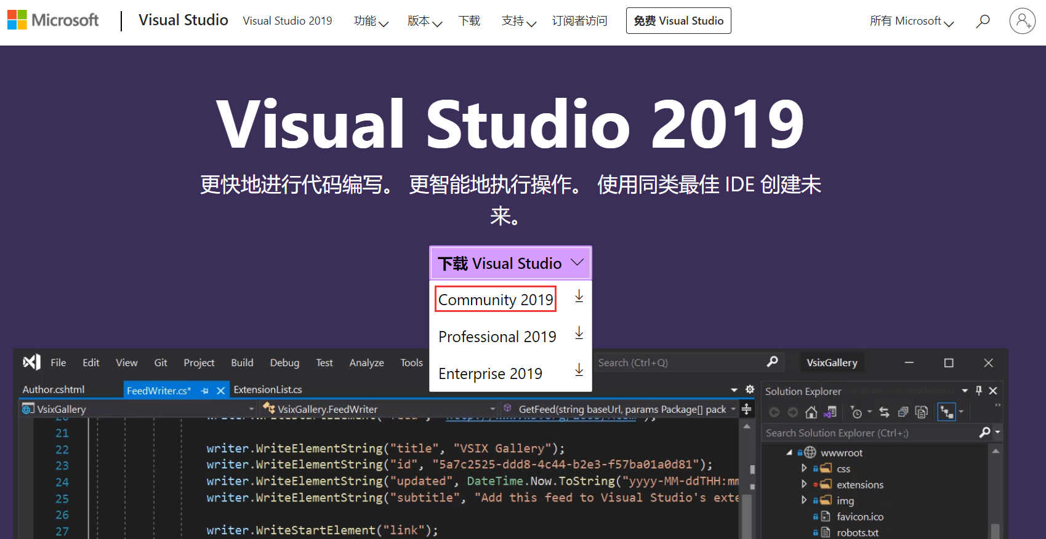Open the Debug menu in IDE
This screenshot has width=1046, height=539.
coord(284,362)
